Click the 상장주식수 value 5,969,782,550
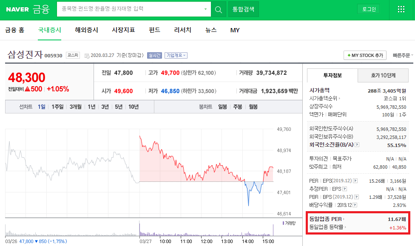 point(391,107)
